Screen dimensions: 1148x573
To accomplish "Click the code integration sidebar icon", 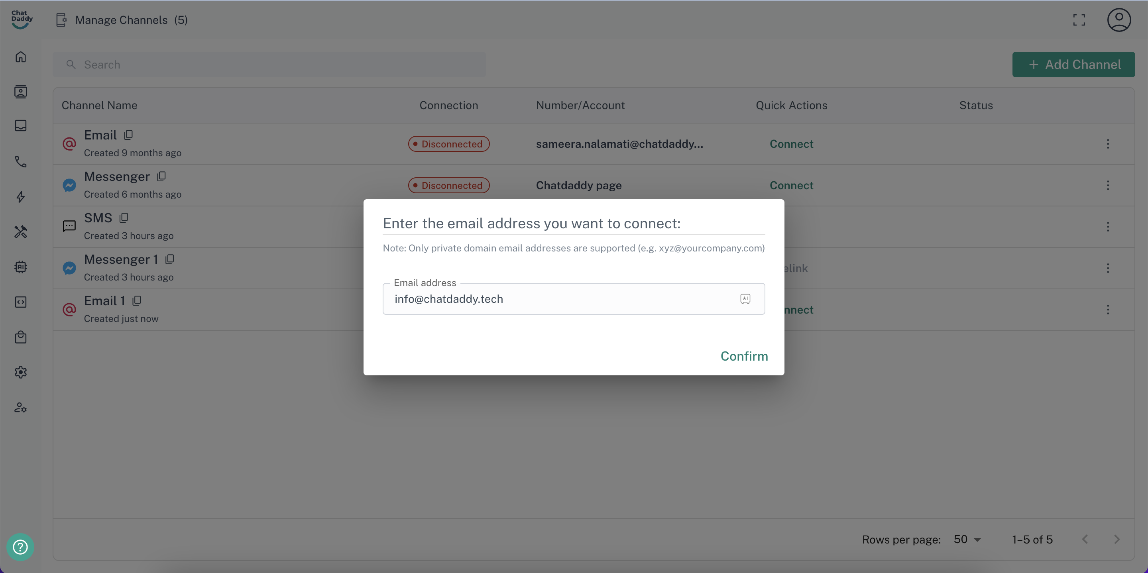I will (20, 302).
